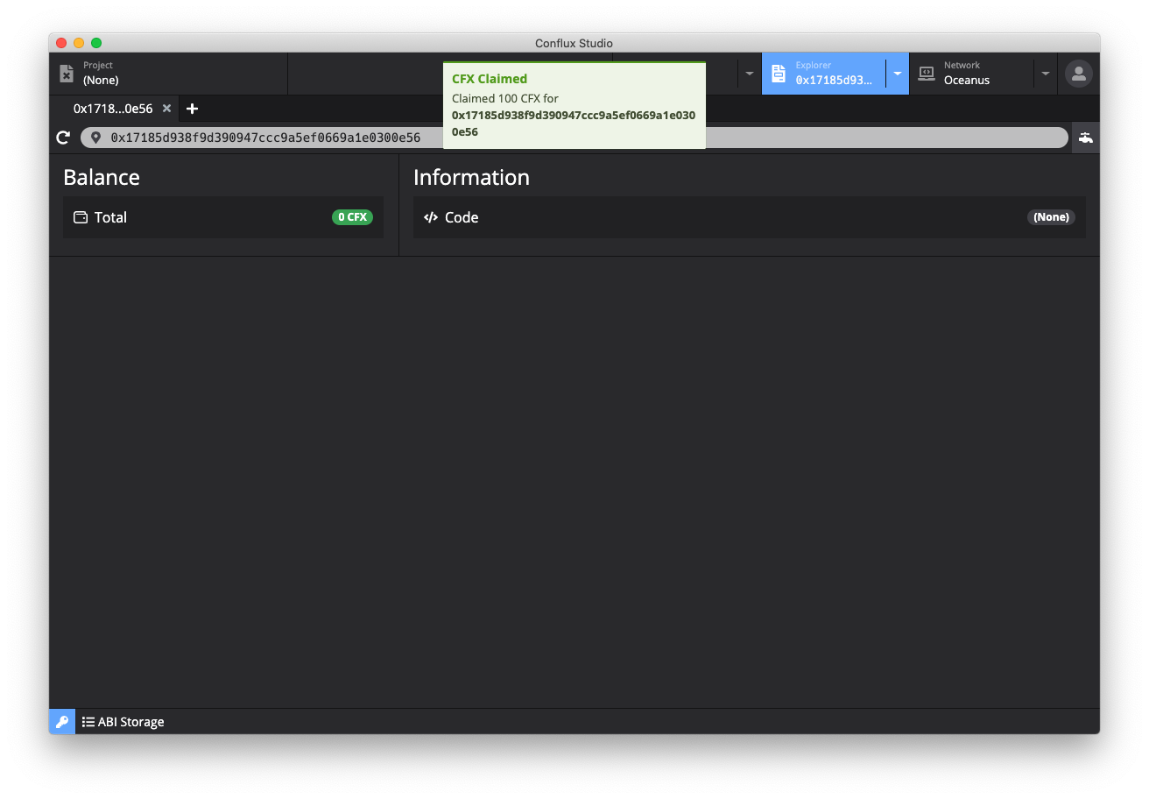Screen dimensions: 1149x799
Task: Open ABI Storage
Action: pos(123,722)
